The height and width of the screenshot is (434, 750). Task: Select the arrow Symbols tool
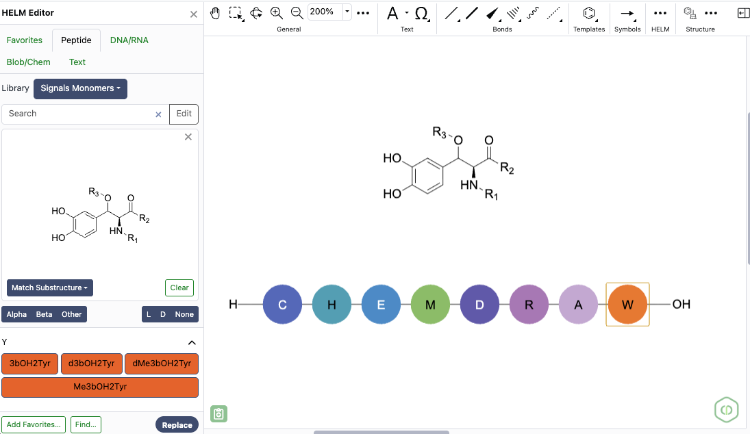627,13
